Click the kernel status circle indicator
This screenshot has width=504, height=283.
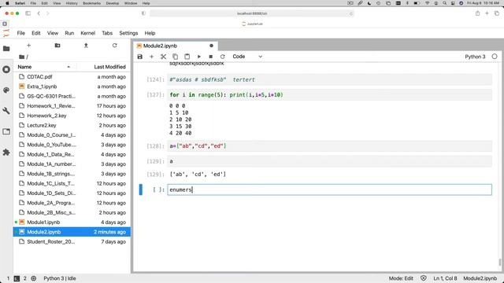[495, 57]
